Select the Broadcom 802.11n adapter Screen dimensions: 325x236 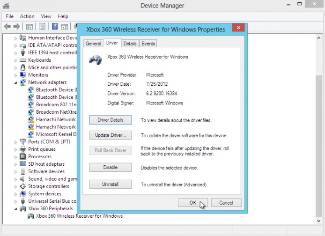pos(56,104)
